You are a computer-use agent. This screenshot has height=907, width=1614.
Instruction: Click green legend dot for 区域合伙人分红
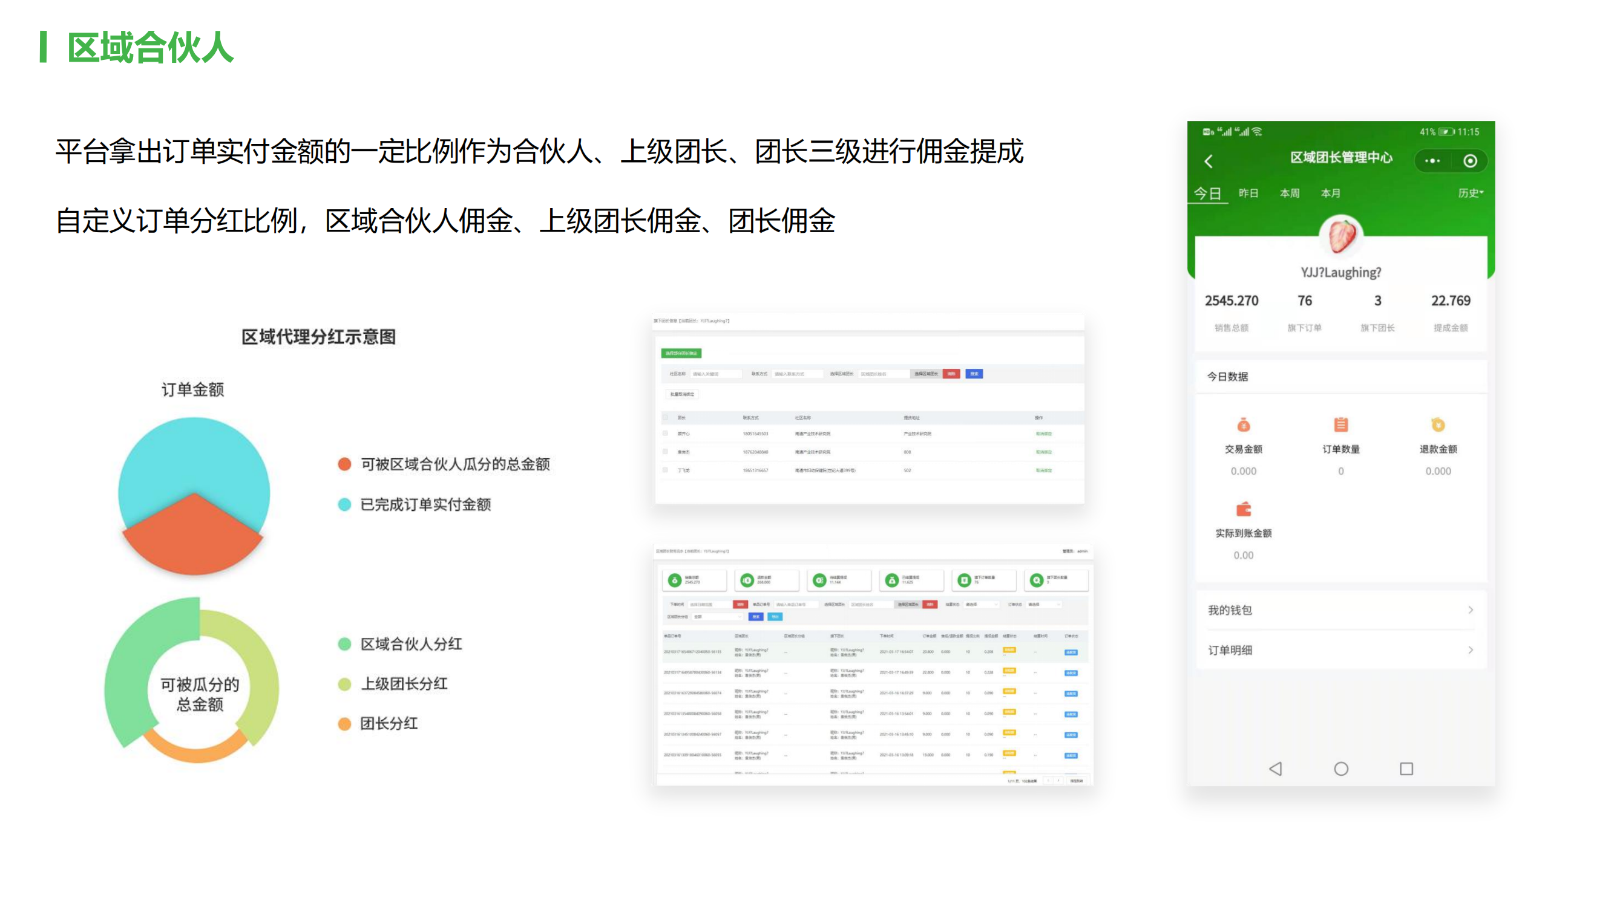(344, 643)
